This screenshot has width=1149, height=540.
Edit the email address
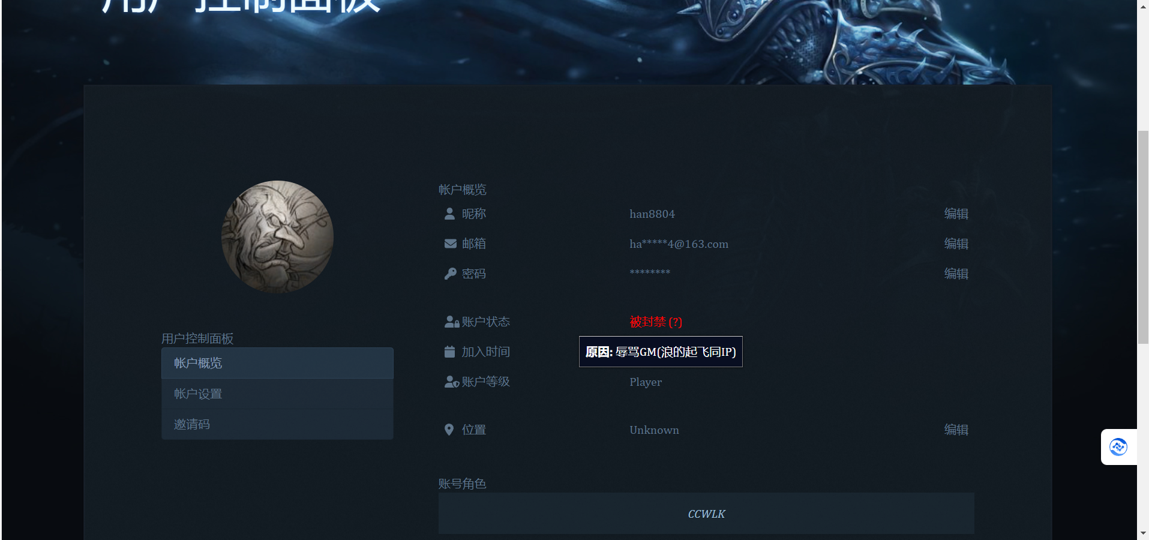(x=956, y=244)
